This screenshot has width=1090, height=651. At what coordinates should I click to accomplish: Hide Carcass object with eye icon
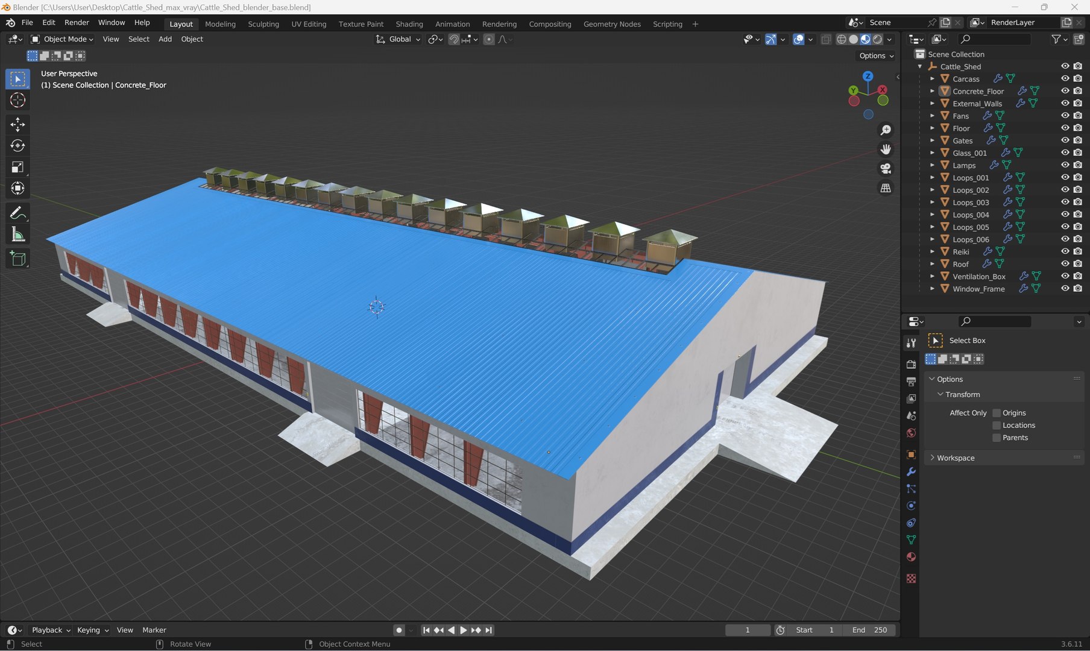[1065, 78]
